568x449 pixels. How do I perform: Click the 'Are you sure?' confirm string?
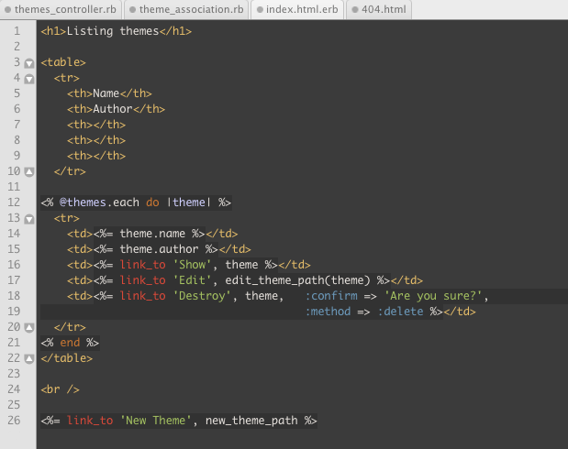pos(435,296)
